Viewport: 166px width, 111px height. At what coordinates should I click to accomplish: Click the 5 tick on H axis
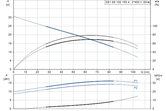(11, 61)
